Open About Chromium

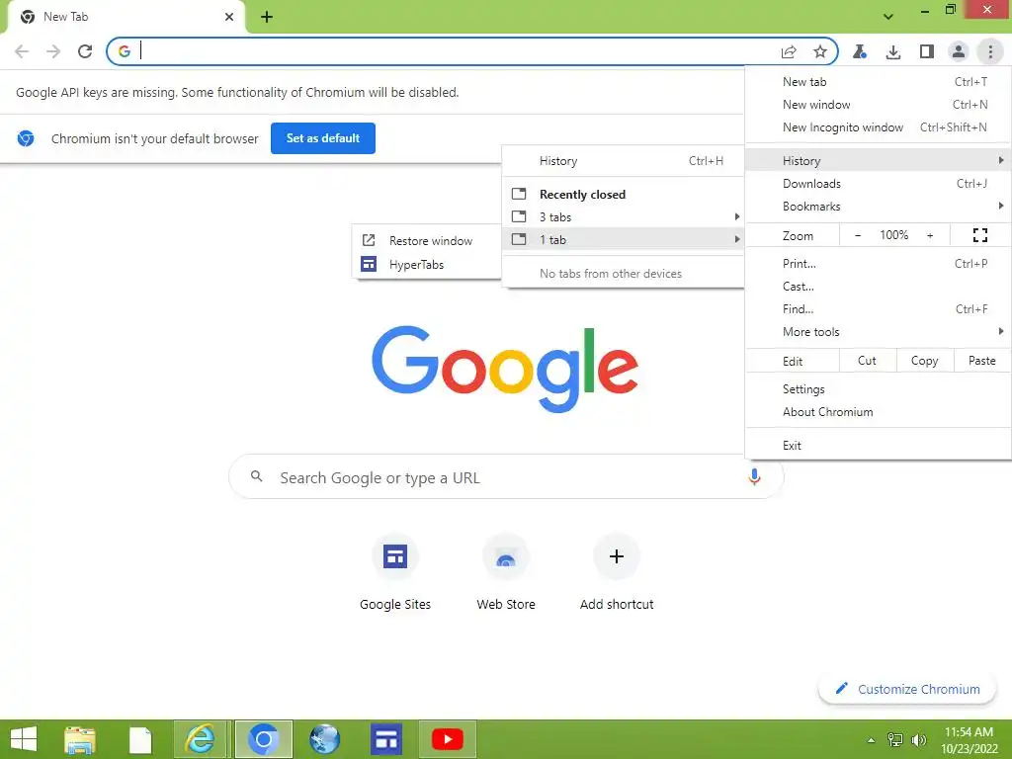click(878, 412)
